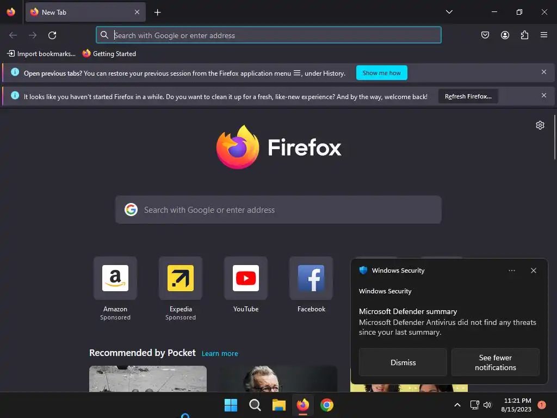Open the Firefox account icon

505,35
